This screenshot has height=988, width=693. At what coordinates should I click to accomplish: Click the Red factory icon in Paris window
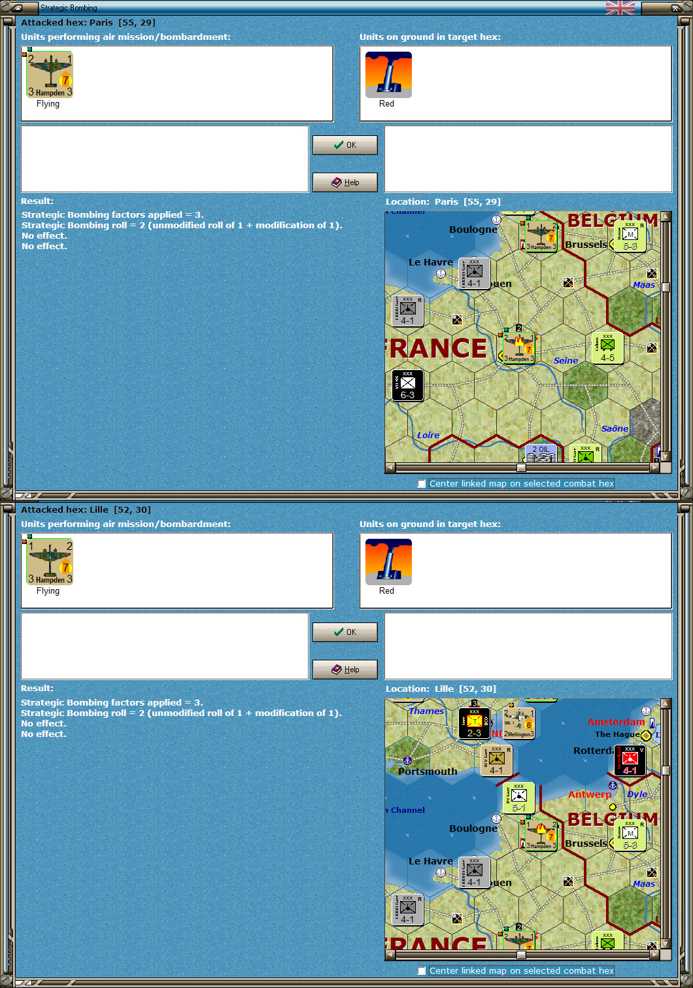pyautogui.click(x=388, y=75)
